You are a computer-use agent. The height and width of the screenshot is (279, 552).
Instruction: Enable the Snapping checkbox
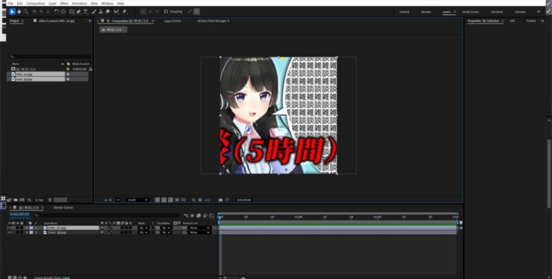tap(166, 12)
